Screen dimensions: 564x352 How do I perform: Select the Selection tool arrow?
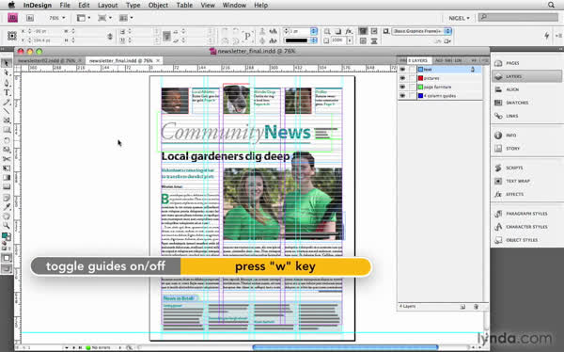[7, 63]
